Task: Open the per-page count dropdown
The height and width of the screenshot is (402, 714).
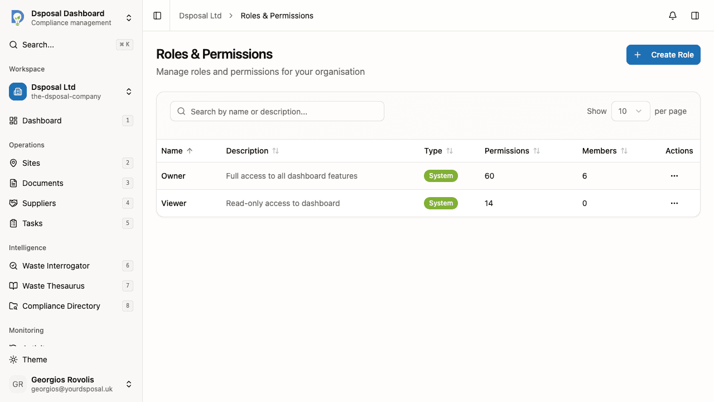Action: coord(630,111)
